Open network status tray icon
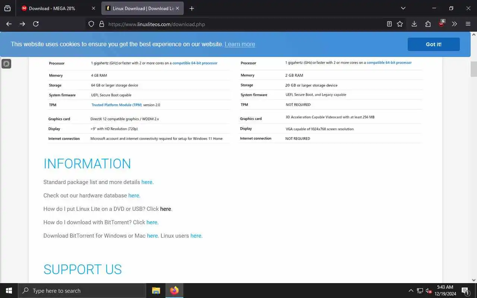Viewport: 477px width, 298px height. point(420,291)
